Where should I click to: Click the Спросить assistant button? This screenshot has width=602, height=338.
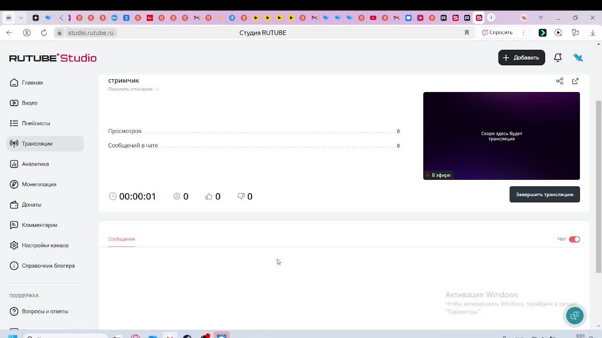pos(498,32)
